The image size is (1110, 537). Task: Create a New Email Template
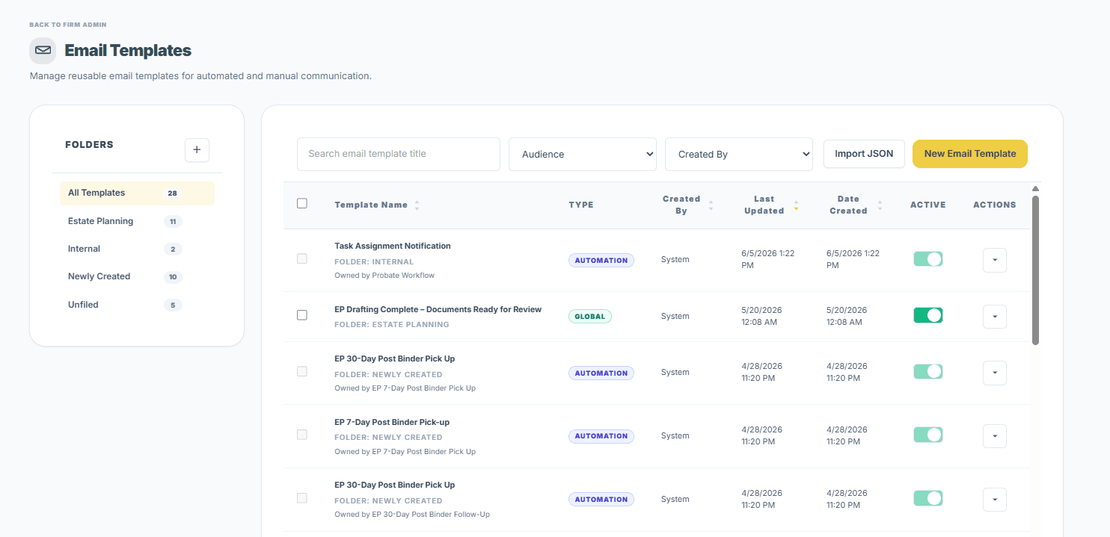(x=970, y=154)
